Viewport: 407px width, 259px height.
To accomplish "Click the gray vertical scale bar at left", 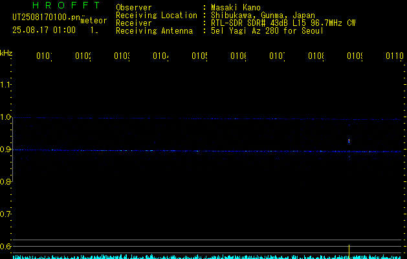I will (13, 150).
